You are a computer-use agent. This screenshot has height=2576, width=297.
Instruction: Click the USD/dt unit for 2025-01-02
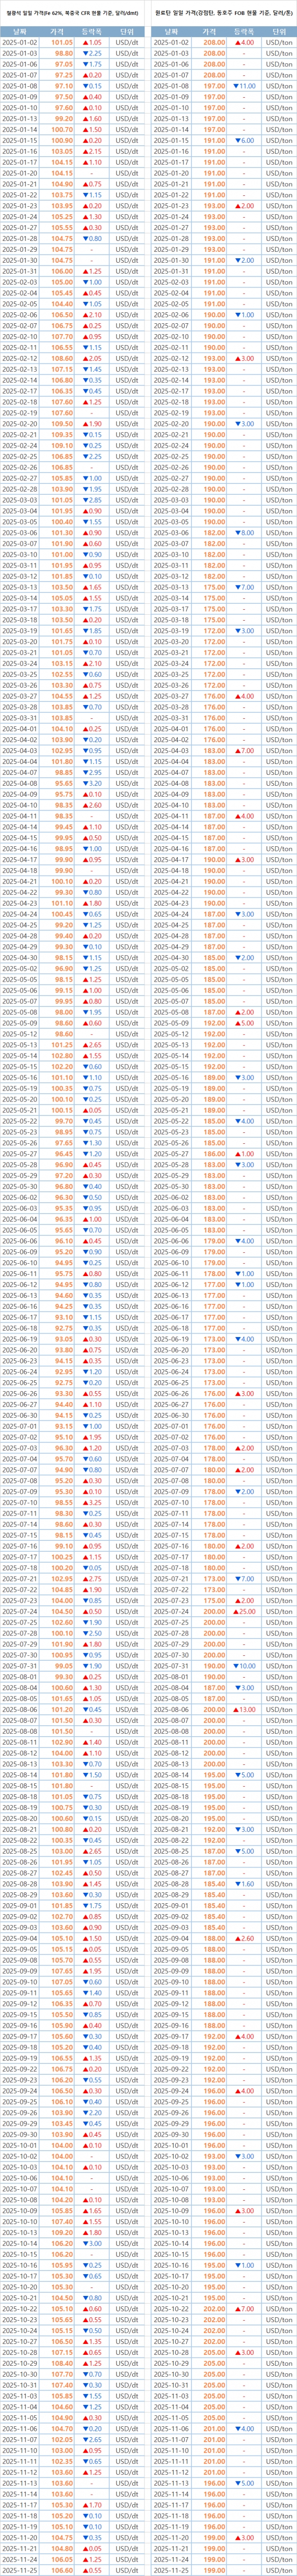click(x=126, y=43)
